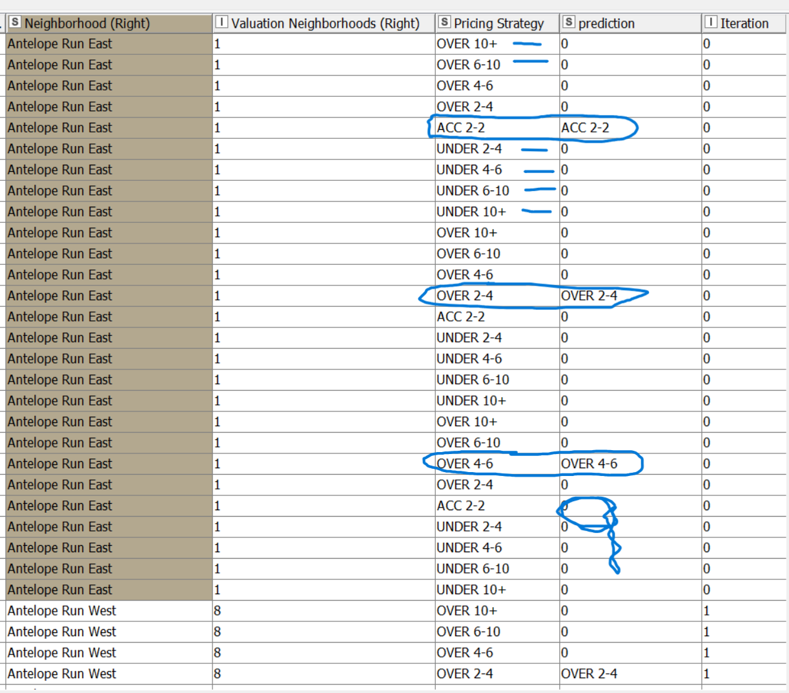Image resolution: width=789 pixels, height=693 pixels.
Task: Click the string type icon beside prediction header
Action: point(569,23)
